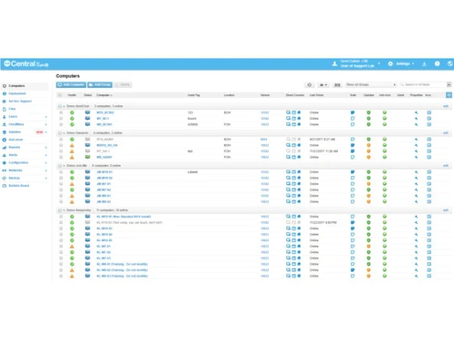
Task: Select checkbox of the W7_AA1 row
Action: pyautogui.click(x=61, y=151)
